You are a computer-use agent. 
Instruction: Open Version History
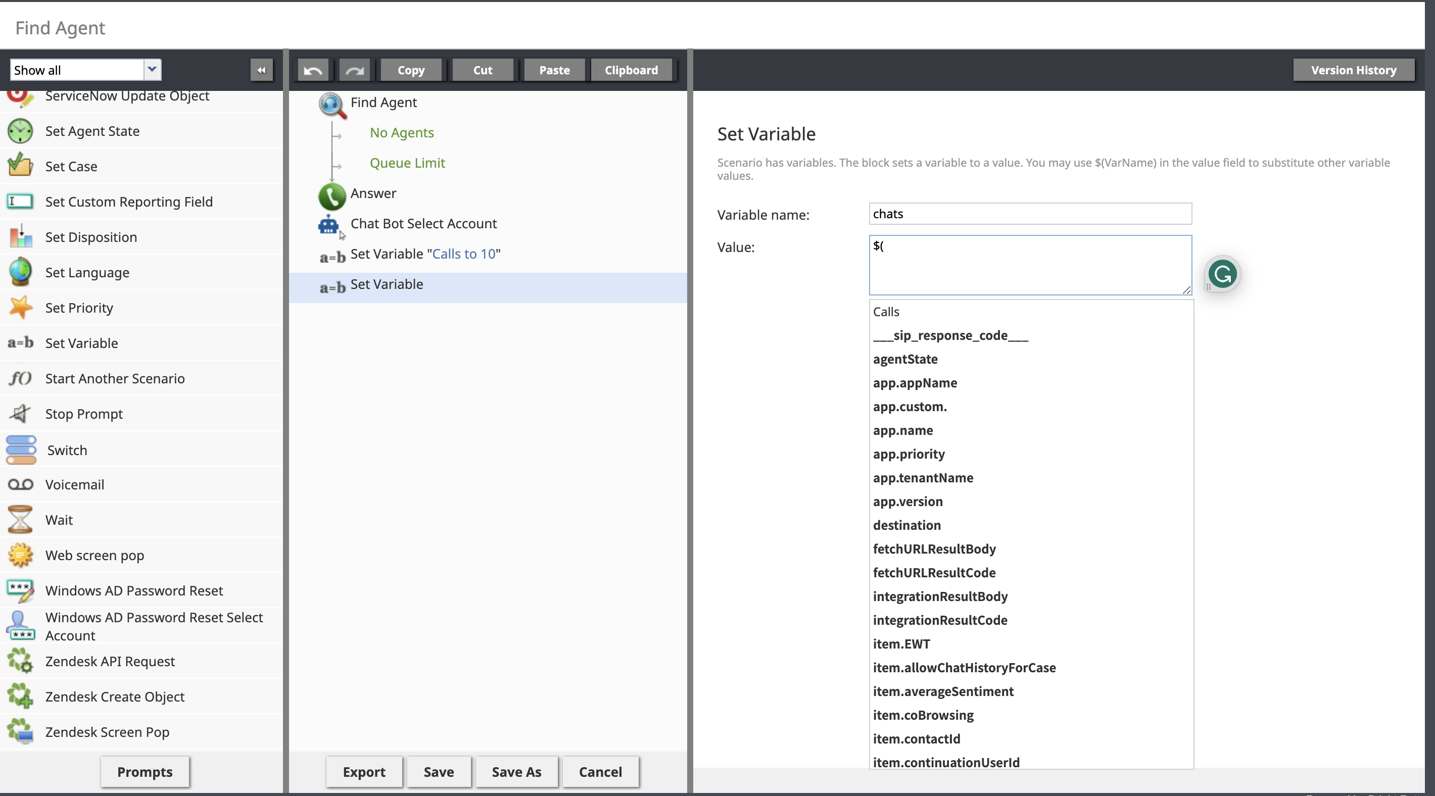1353,70
